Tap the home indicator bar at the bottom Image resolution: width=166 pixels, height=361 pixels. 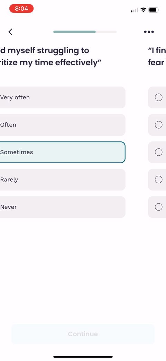pos(83,357)
